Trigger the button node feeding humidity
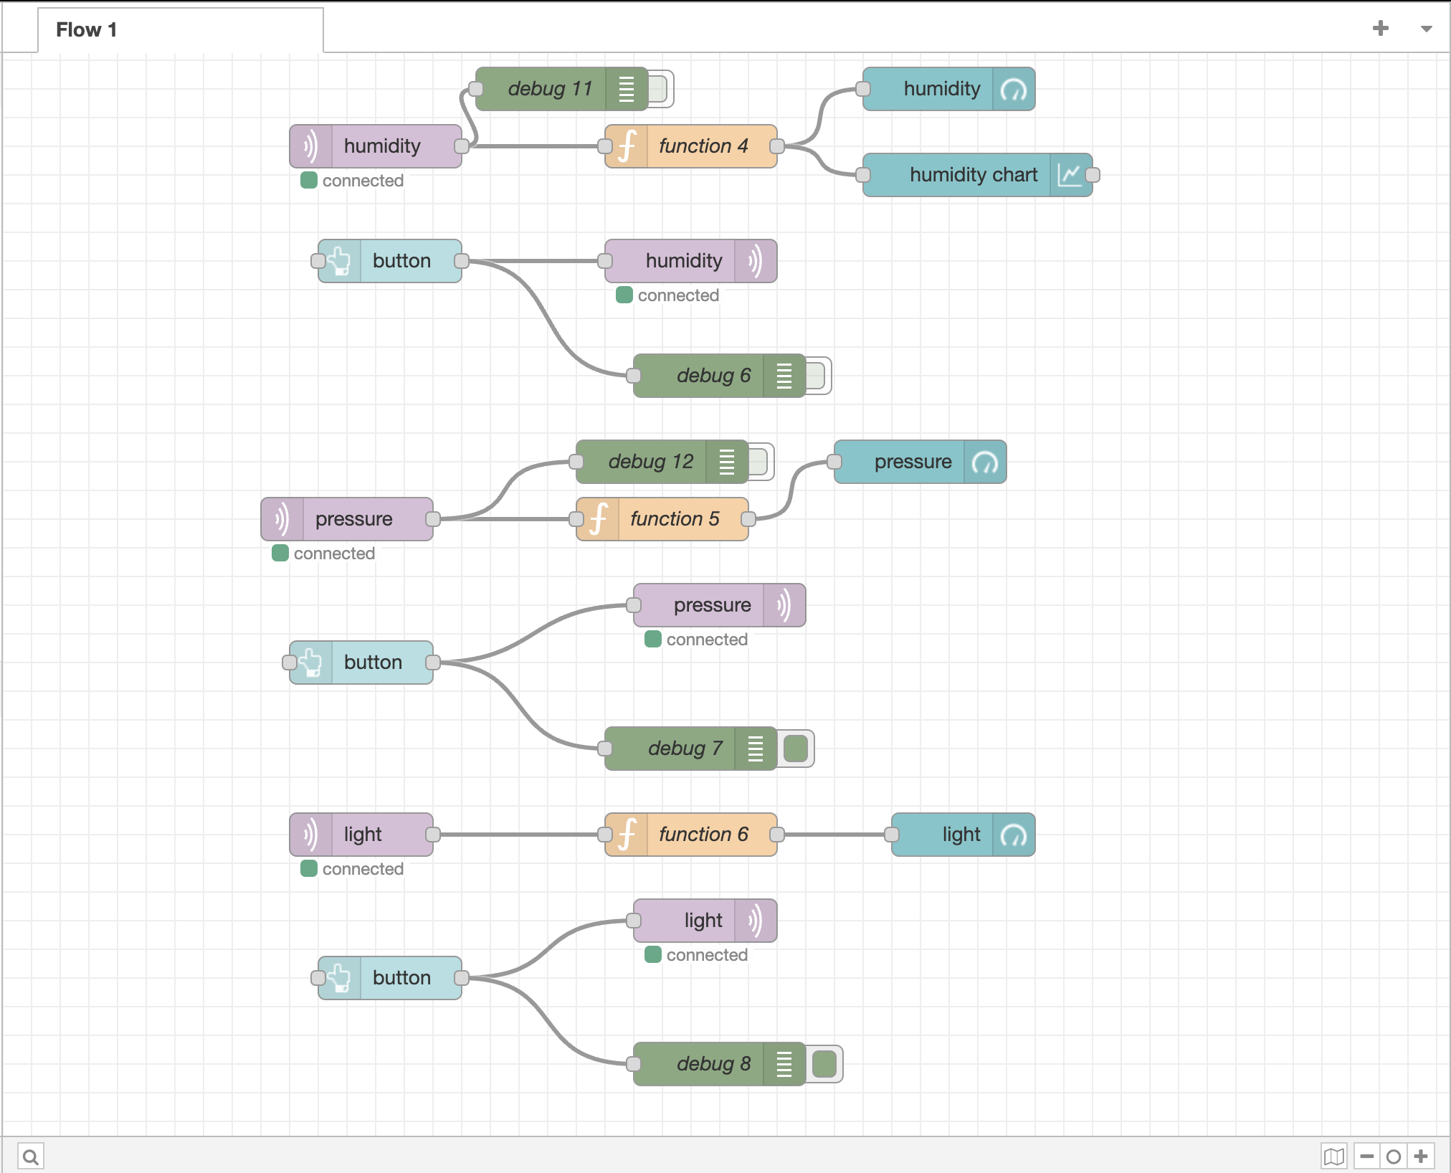Image resolution: width=1451 pixels, height=1173 pixels. pyautogui.click(x=390, y=261)
